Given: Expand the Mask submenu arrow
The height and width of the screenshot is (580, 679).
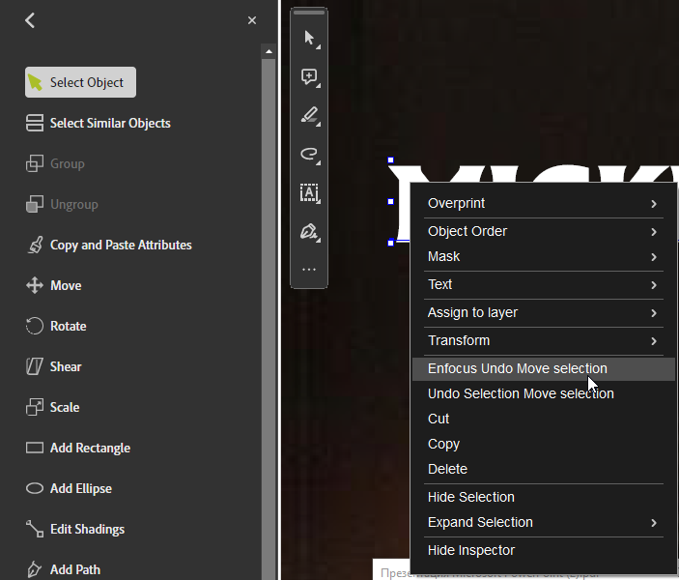Looking at the screenshot, I should tap(654, 257).
